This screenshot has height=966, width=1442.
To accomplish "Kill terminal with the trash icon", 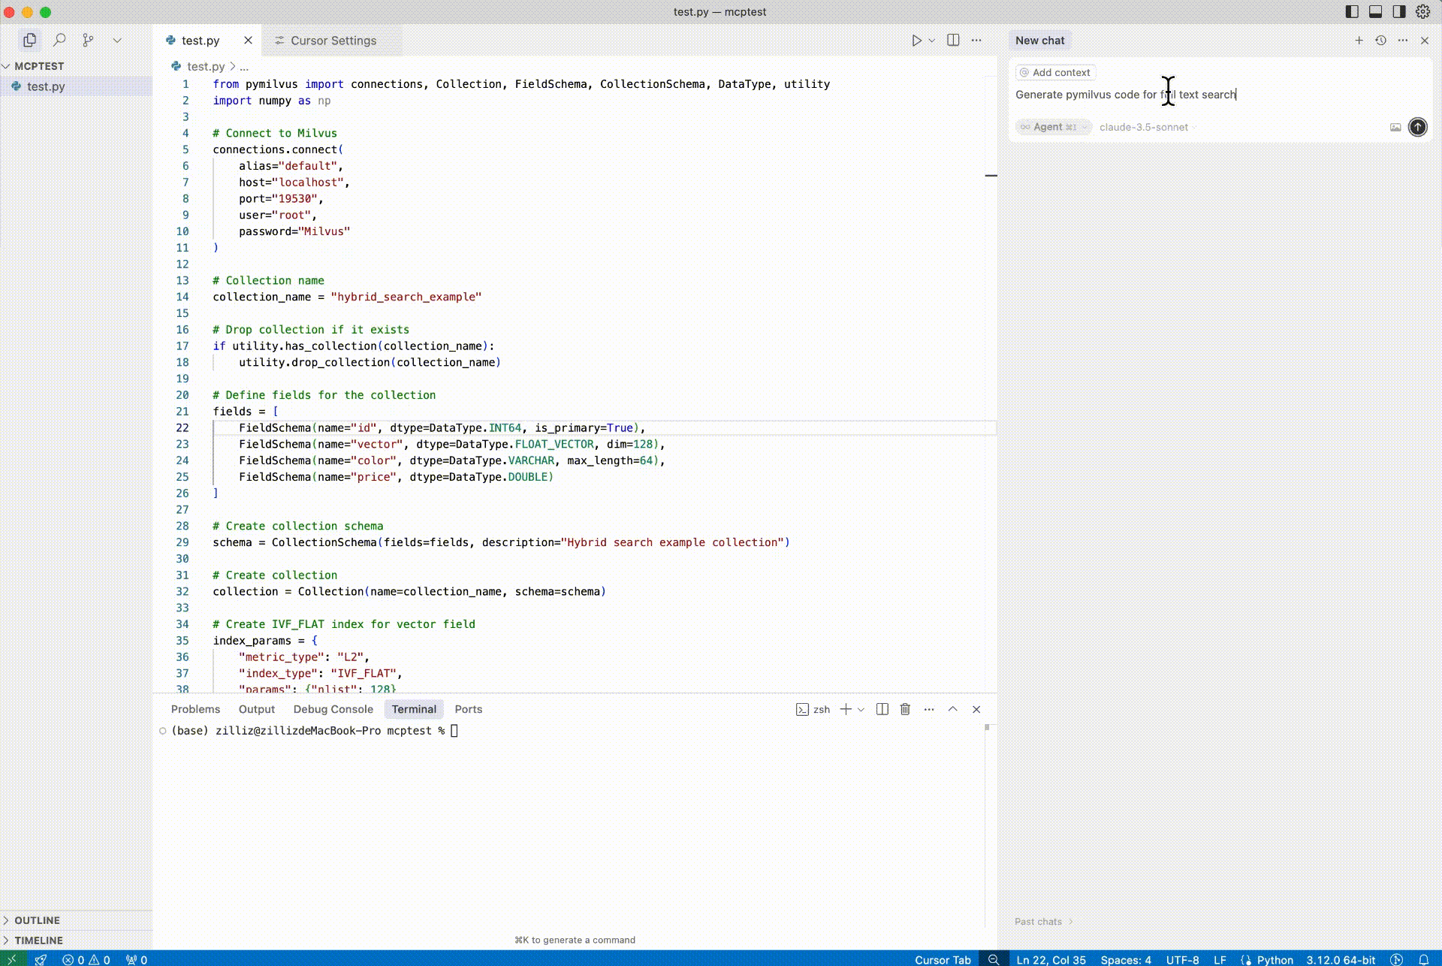I will 905,709.
